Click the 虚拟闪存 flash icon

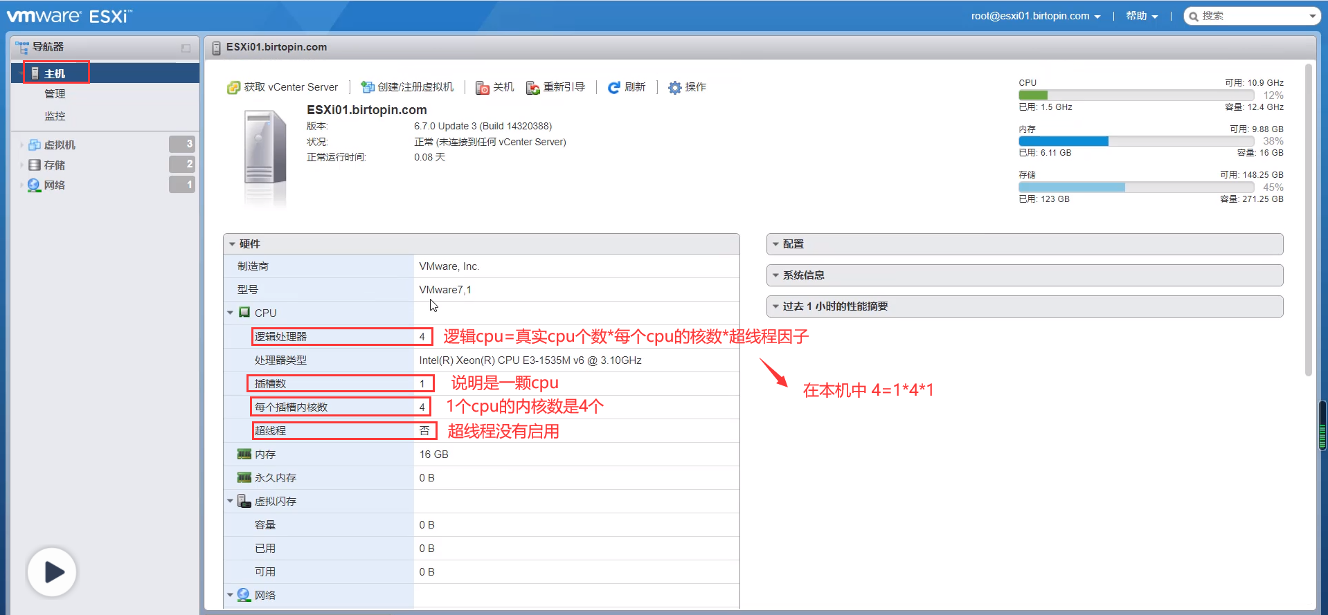(244, 501)
